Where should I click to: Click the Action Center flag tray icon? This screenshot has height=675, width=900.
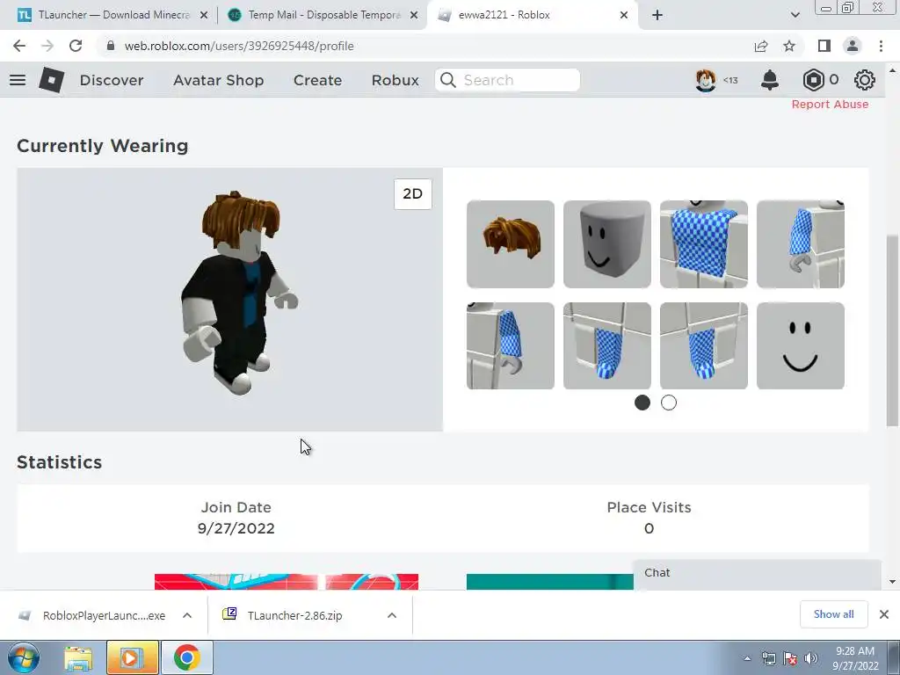tap(790, 658)
